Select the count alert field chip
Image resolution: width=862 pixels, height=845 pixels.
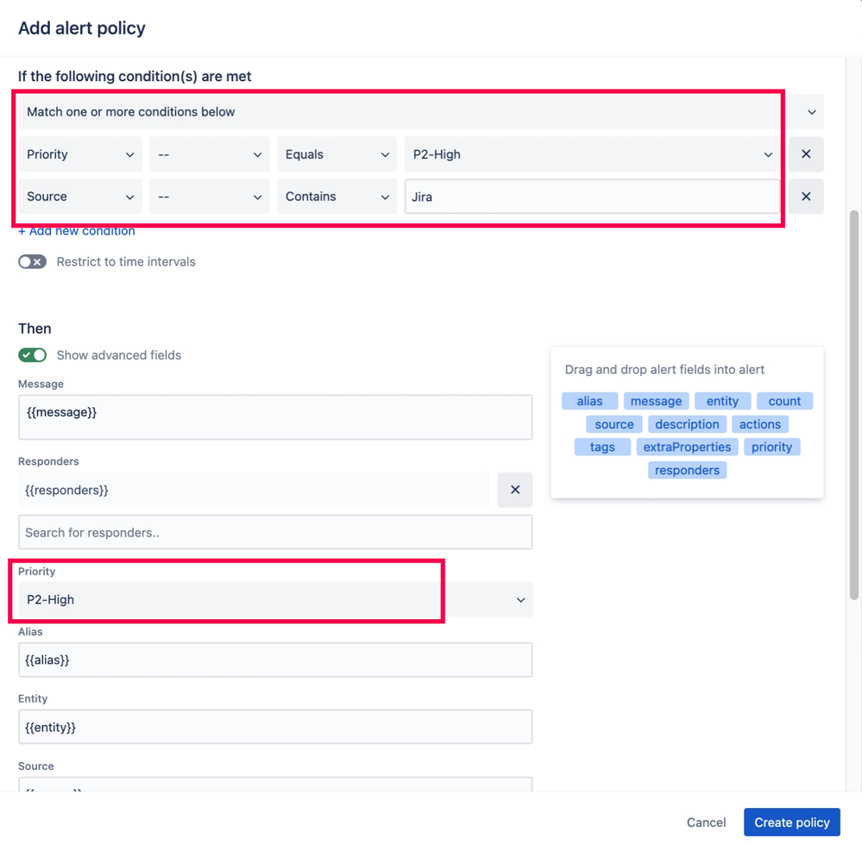[783, 400]
